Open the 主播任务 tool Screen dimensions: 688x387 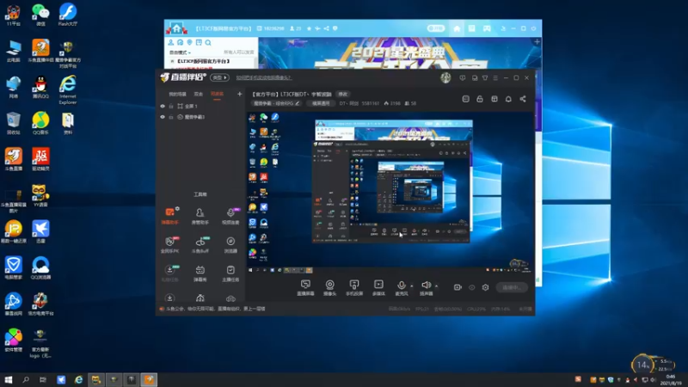[230, 273]
